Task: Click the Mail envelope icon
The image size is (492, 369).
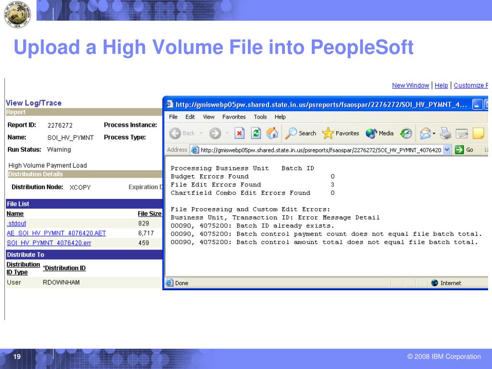Action: pos(426,134)
